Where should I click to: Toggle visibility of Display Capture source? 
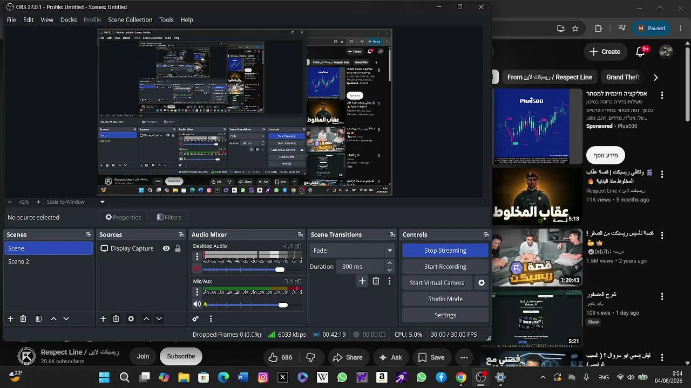click(166, 248)
